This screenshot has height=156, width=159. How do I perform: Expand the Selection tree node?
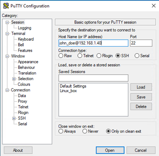pyautogui.click(x=14, y=79)
